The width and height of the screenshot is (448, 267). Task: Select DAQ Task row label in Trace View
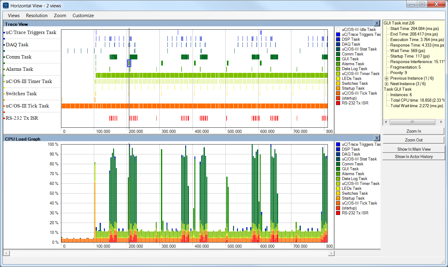(x=17, y=45)
